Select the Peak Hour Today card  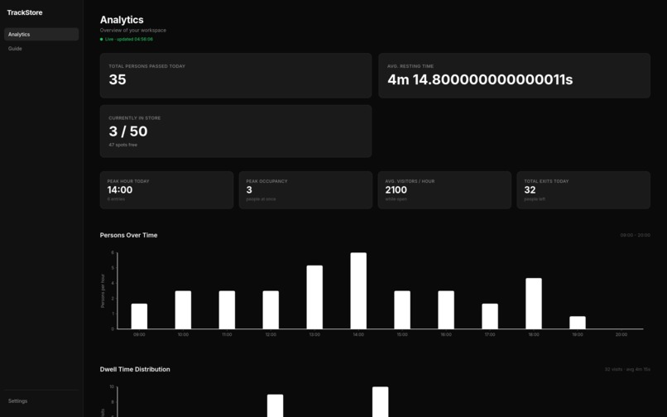pyautogui.click(x=167, y=190)
